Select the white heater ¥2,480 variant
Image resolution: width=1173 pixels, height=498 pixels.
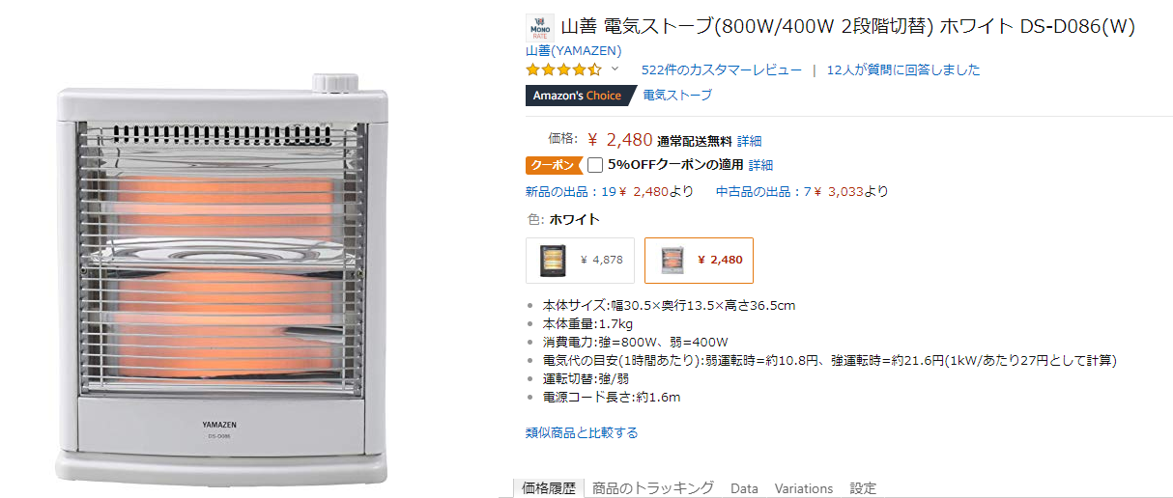(699, 260)
